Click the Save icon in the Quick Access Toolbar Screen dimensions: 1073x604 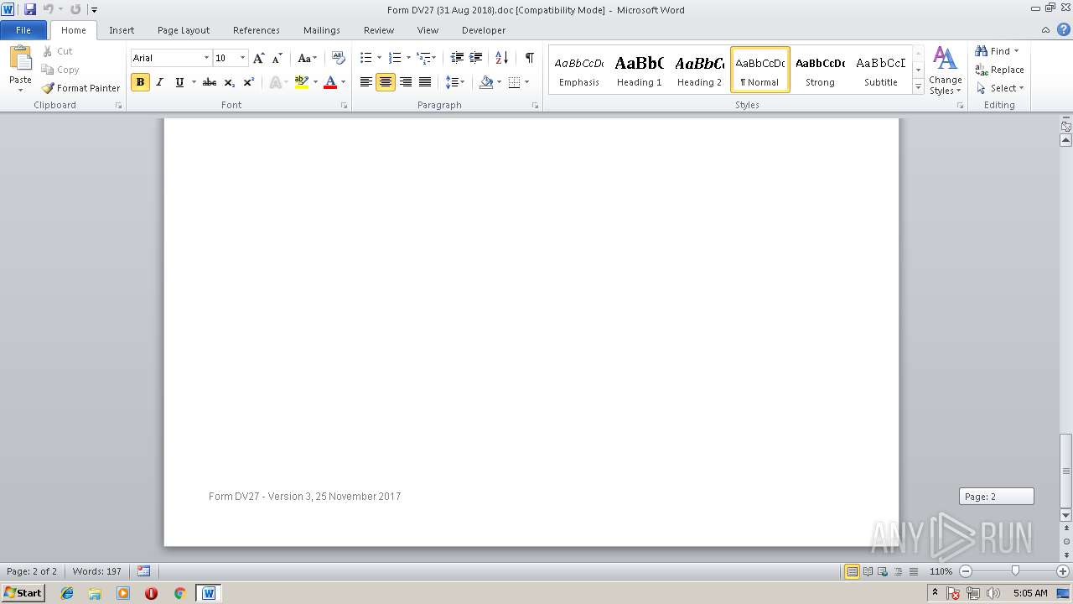30,9
